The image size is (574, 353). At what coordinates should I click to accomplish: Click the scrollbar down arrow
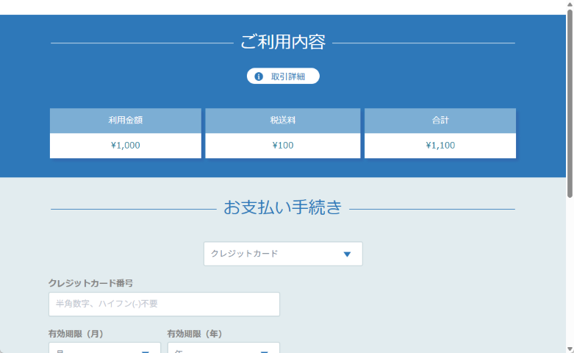(x=570, y=348)
